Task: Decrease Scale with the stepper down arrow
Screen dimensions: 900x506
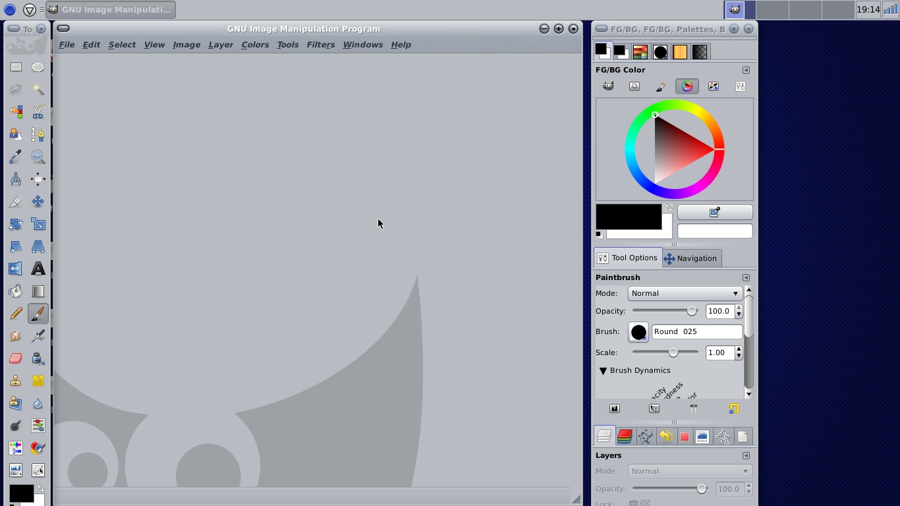Action: coord(739,356)
